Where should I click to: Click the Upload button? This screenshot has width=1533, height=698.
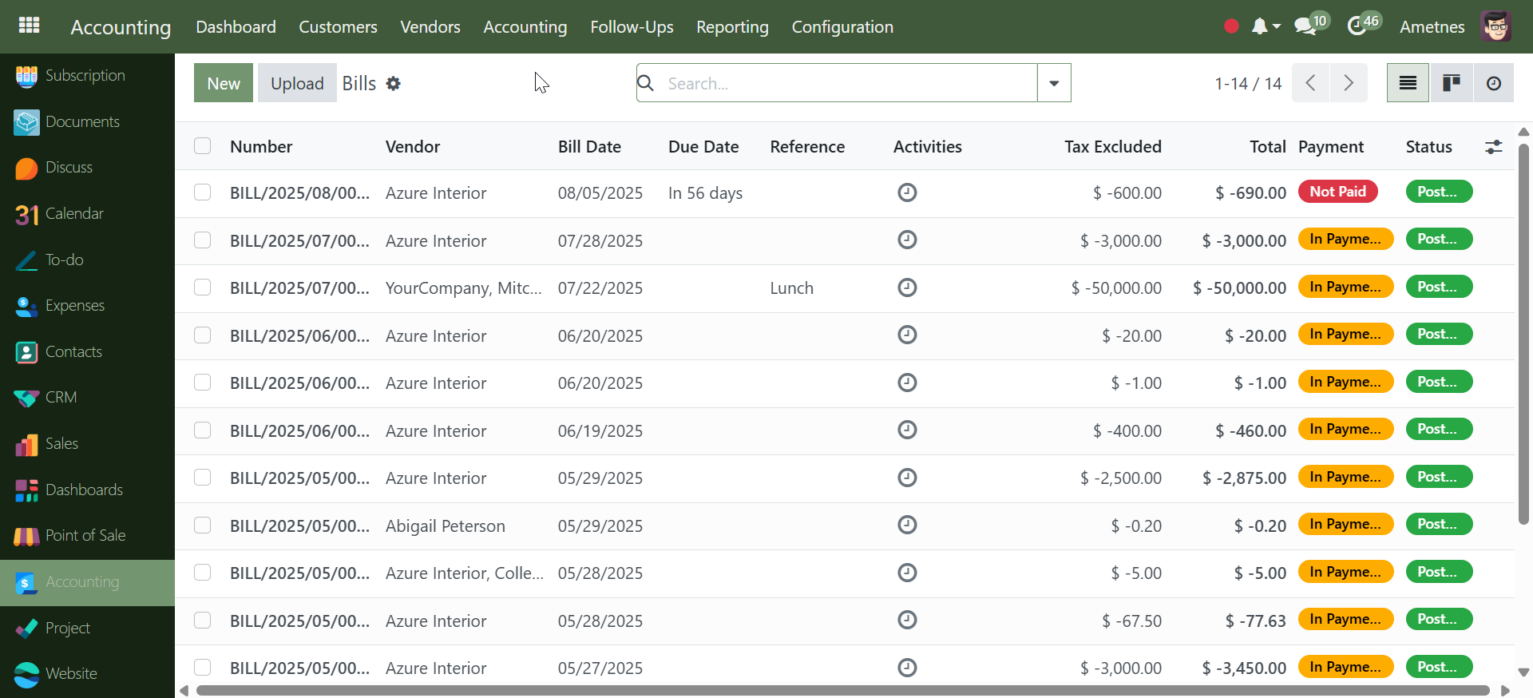[297, 83]
